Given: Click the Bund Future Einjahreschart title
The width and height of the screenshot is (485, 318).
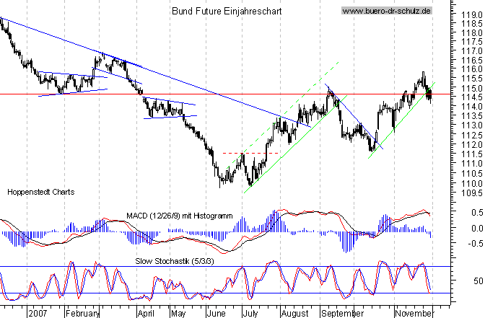Looking at the screenshot, I should [227, 12].
